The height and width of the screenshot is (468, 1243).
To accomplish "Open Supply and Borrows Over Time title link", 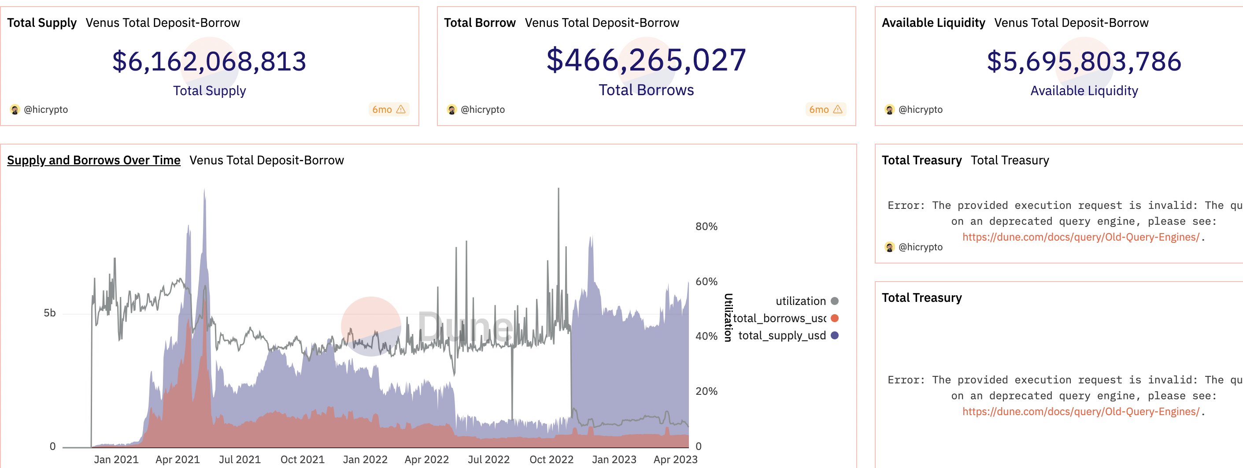I will [94, 160].
